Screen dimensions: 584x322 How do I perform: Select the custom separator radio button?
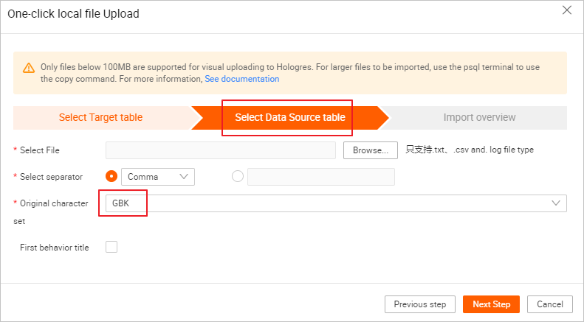tap(238, 177)
